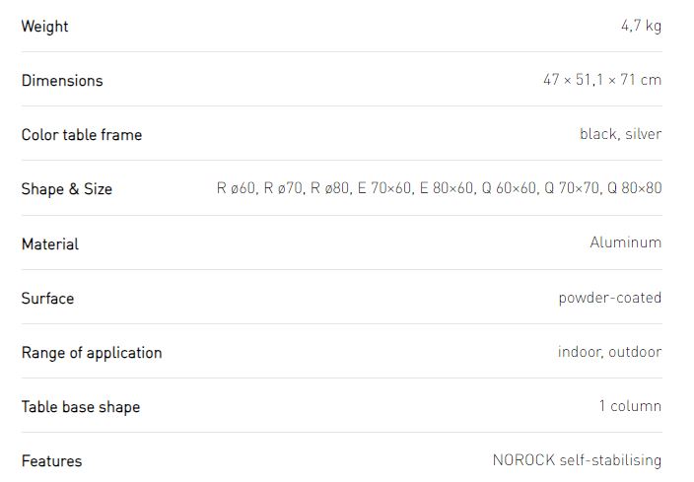The width and height of the screenshot is (694, 482).
Task: Select the NOROCK self-stabilising feature text
Action: point(577,460)
